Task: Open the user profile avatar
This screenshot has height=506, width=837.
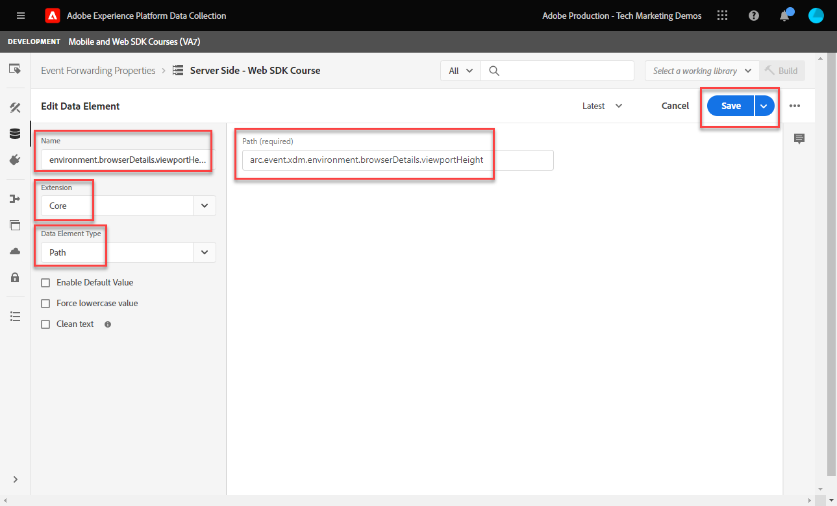Action: [816, 16]
